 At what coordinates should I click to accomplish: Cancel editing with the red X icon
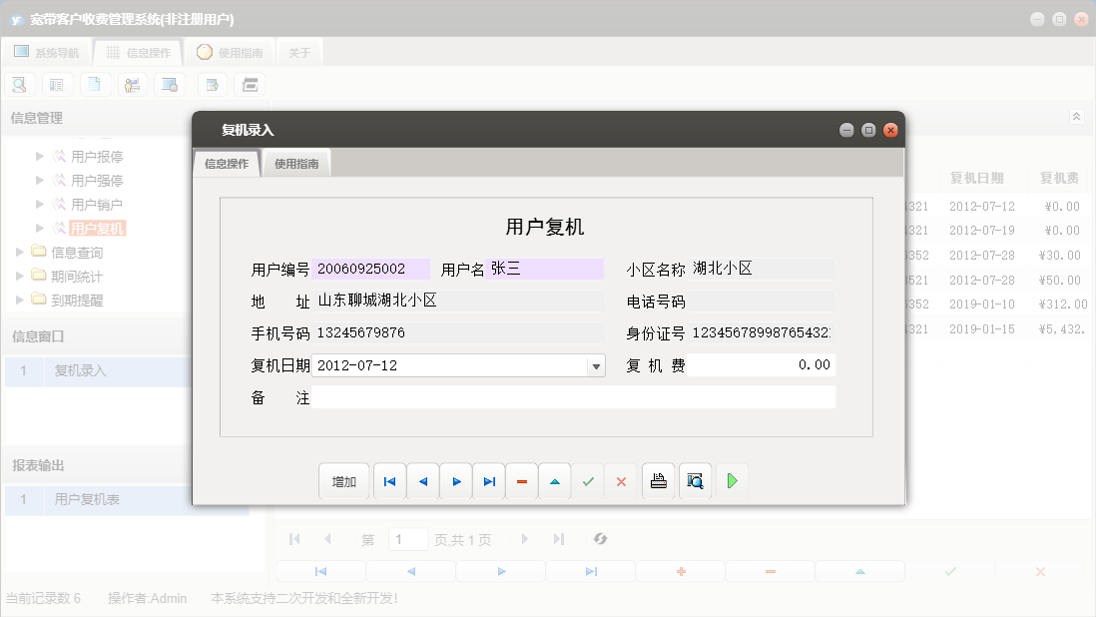[x=621, y=480]
